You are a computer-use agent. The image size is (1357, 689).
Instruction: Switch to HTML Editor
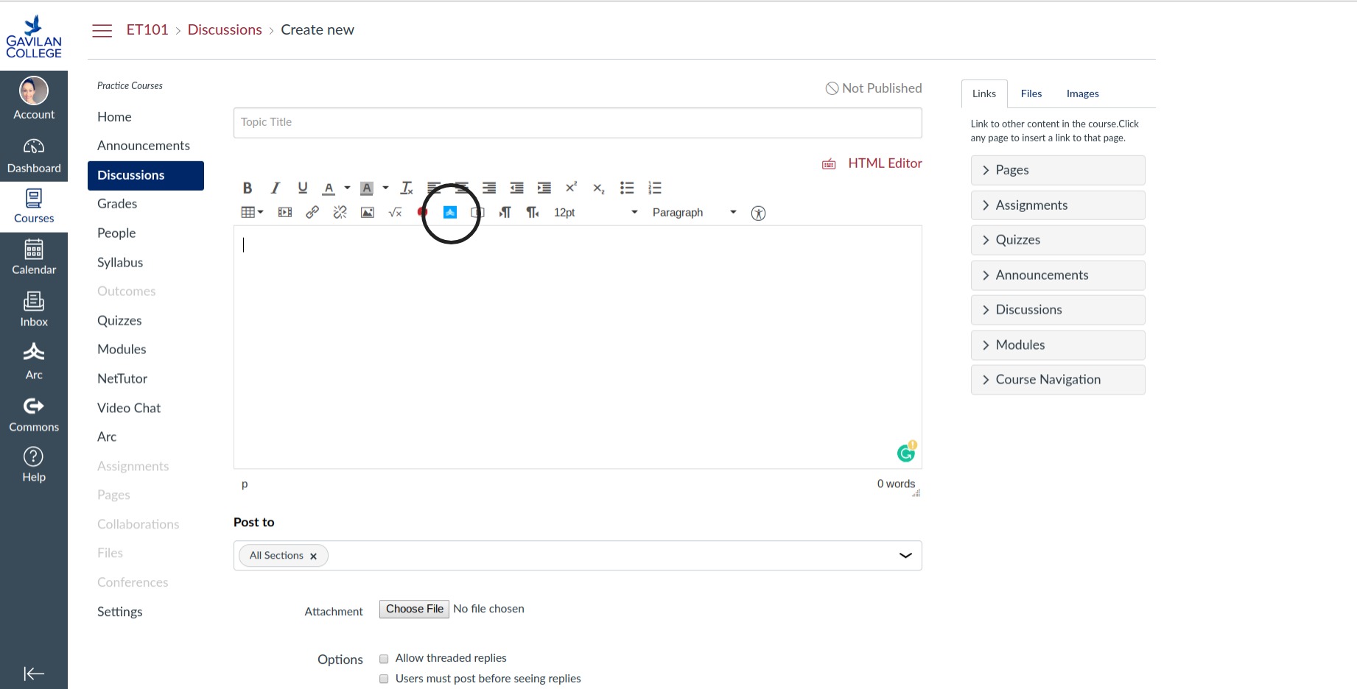coord(884,163)
